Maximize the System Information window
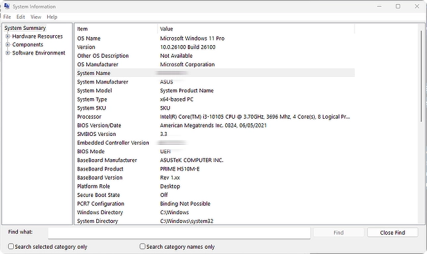 pyautogui.click(x=398, y=6)
